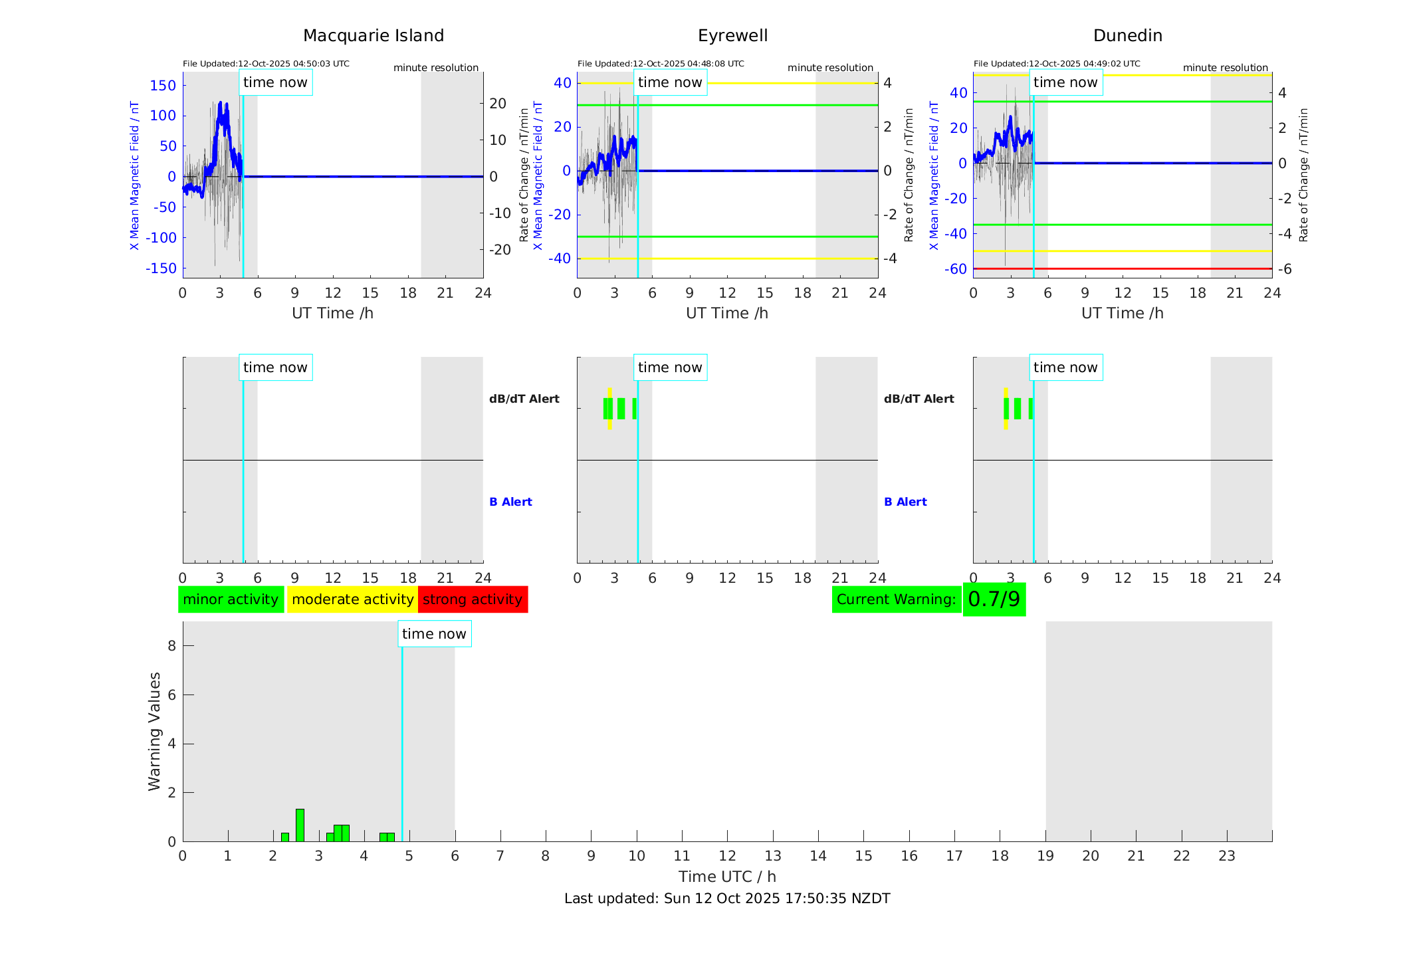Click 'time now' label in Eyrewell top plot

click(x=670, y=82)
